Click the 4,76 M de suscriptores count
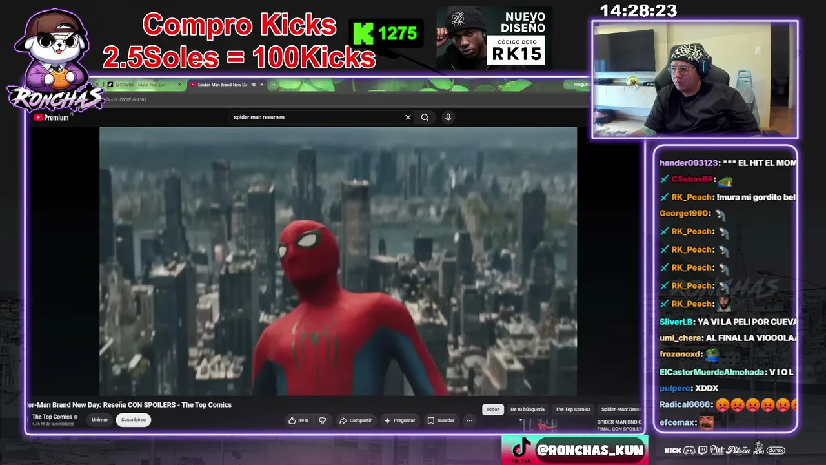This screenshot has width=826, height=465. [52, 424]
